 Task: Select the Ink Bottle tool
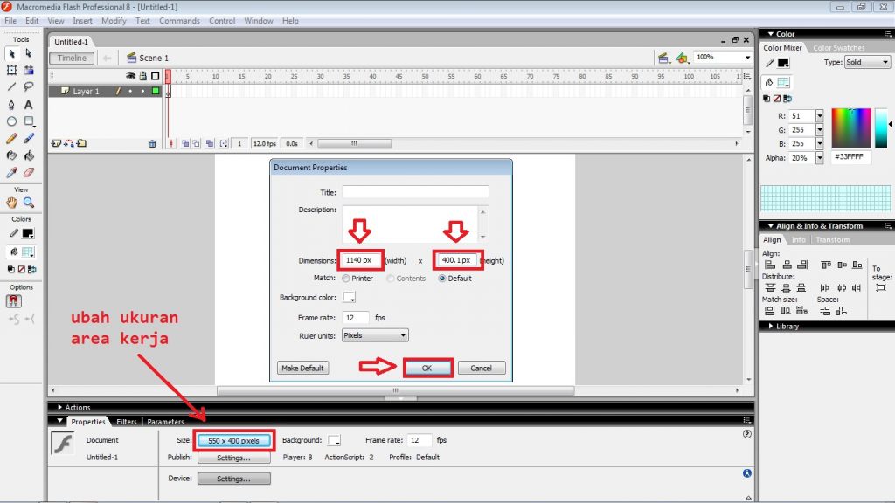pos(11,155)
